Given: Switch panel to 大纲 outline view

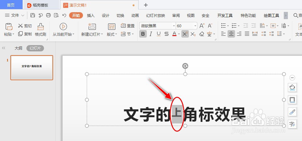Looking at the screenshot, I should pyautogui.click(x=19, y=48).
